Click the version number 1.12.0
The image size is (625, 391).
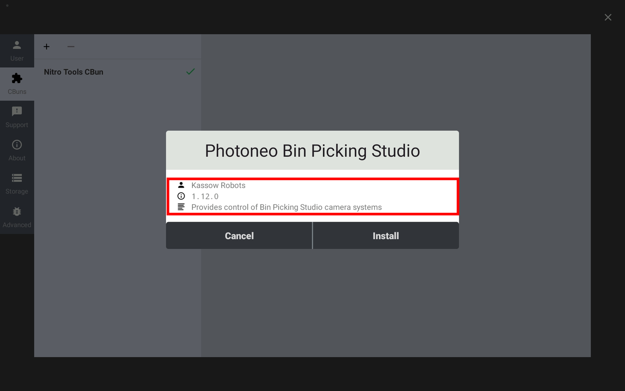click(205, 196)
